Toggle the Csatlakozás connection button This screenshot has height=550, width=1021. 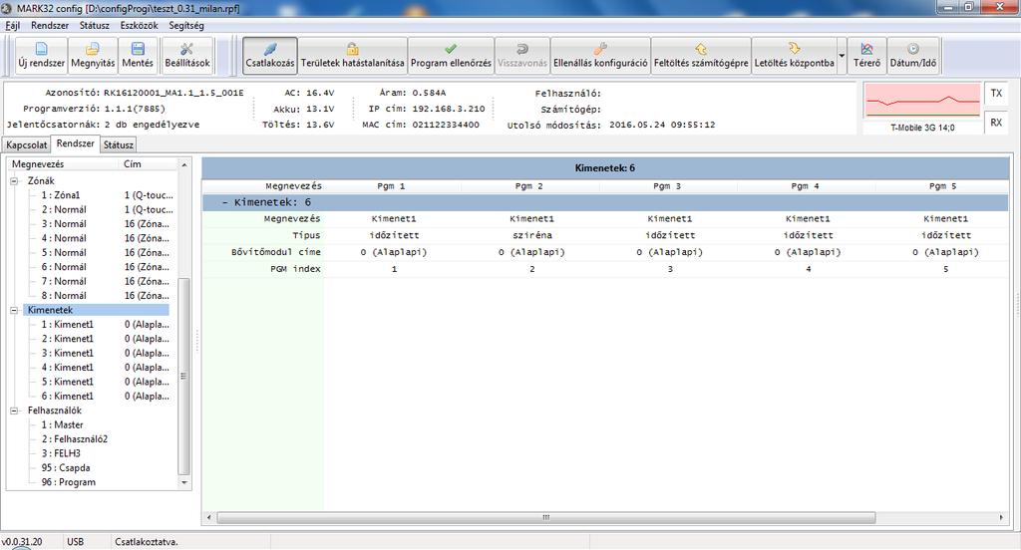coord(270,56)
